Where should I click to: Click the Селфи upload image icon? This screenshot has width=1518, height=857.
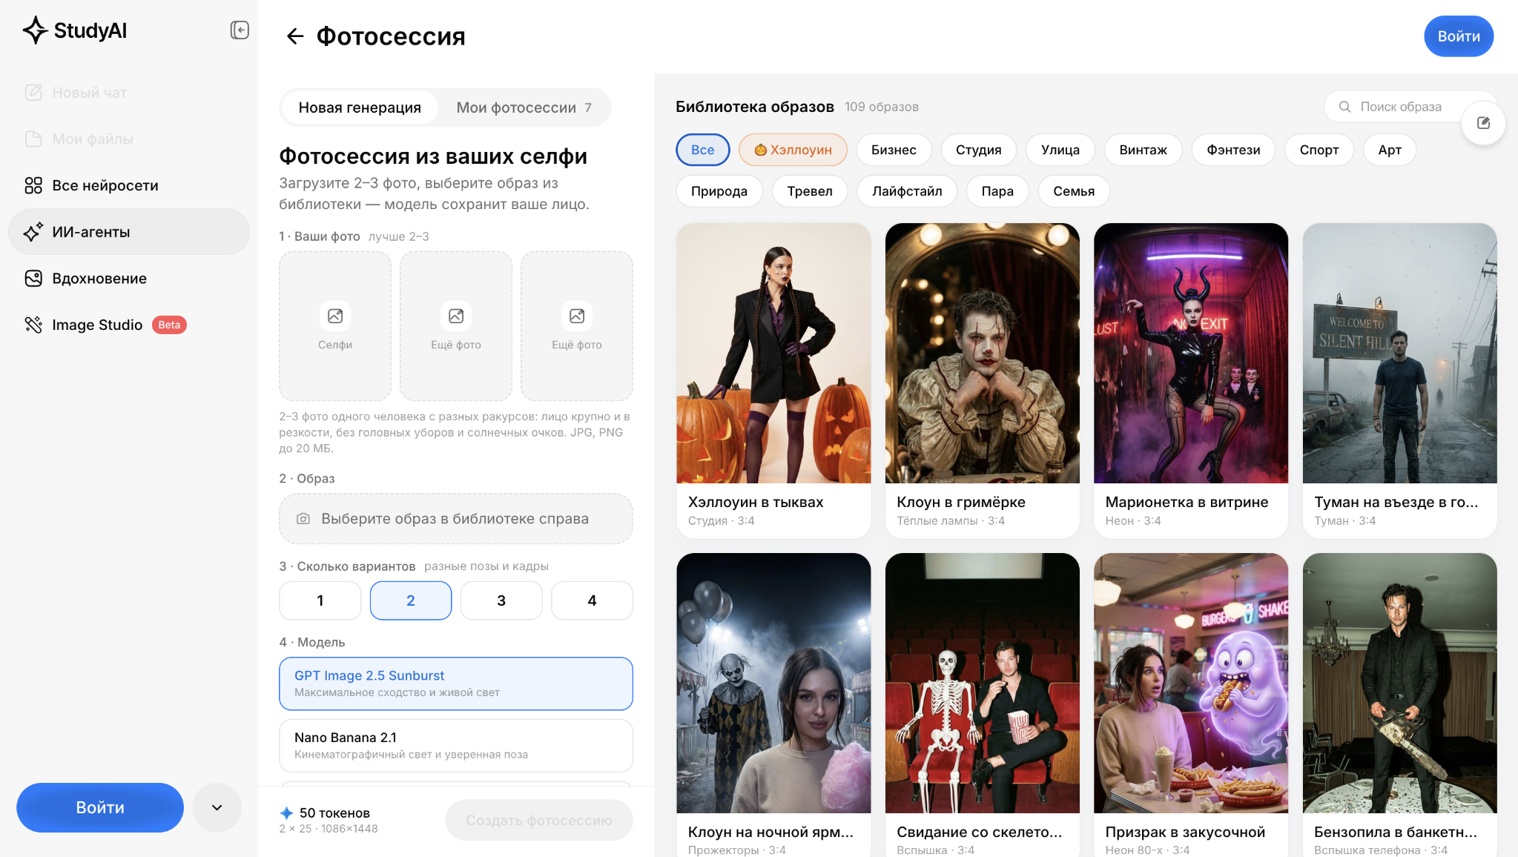[x=335, y=316]
